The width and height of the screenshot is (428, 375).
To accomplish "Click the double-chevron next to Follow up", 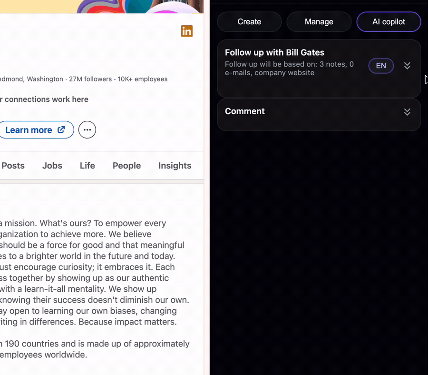I will pos(407,66).
